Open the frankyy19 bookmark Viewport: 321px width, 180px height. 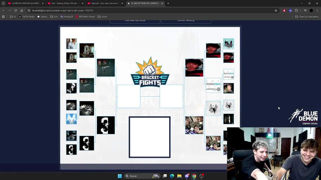(67, 17)
